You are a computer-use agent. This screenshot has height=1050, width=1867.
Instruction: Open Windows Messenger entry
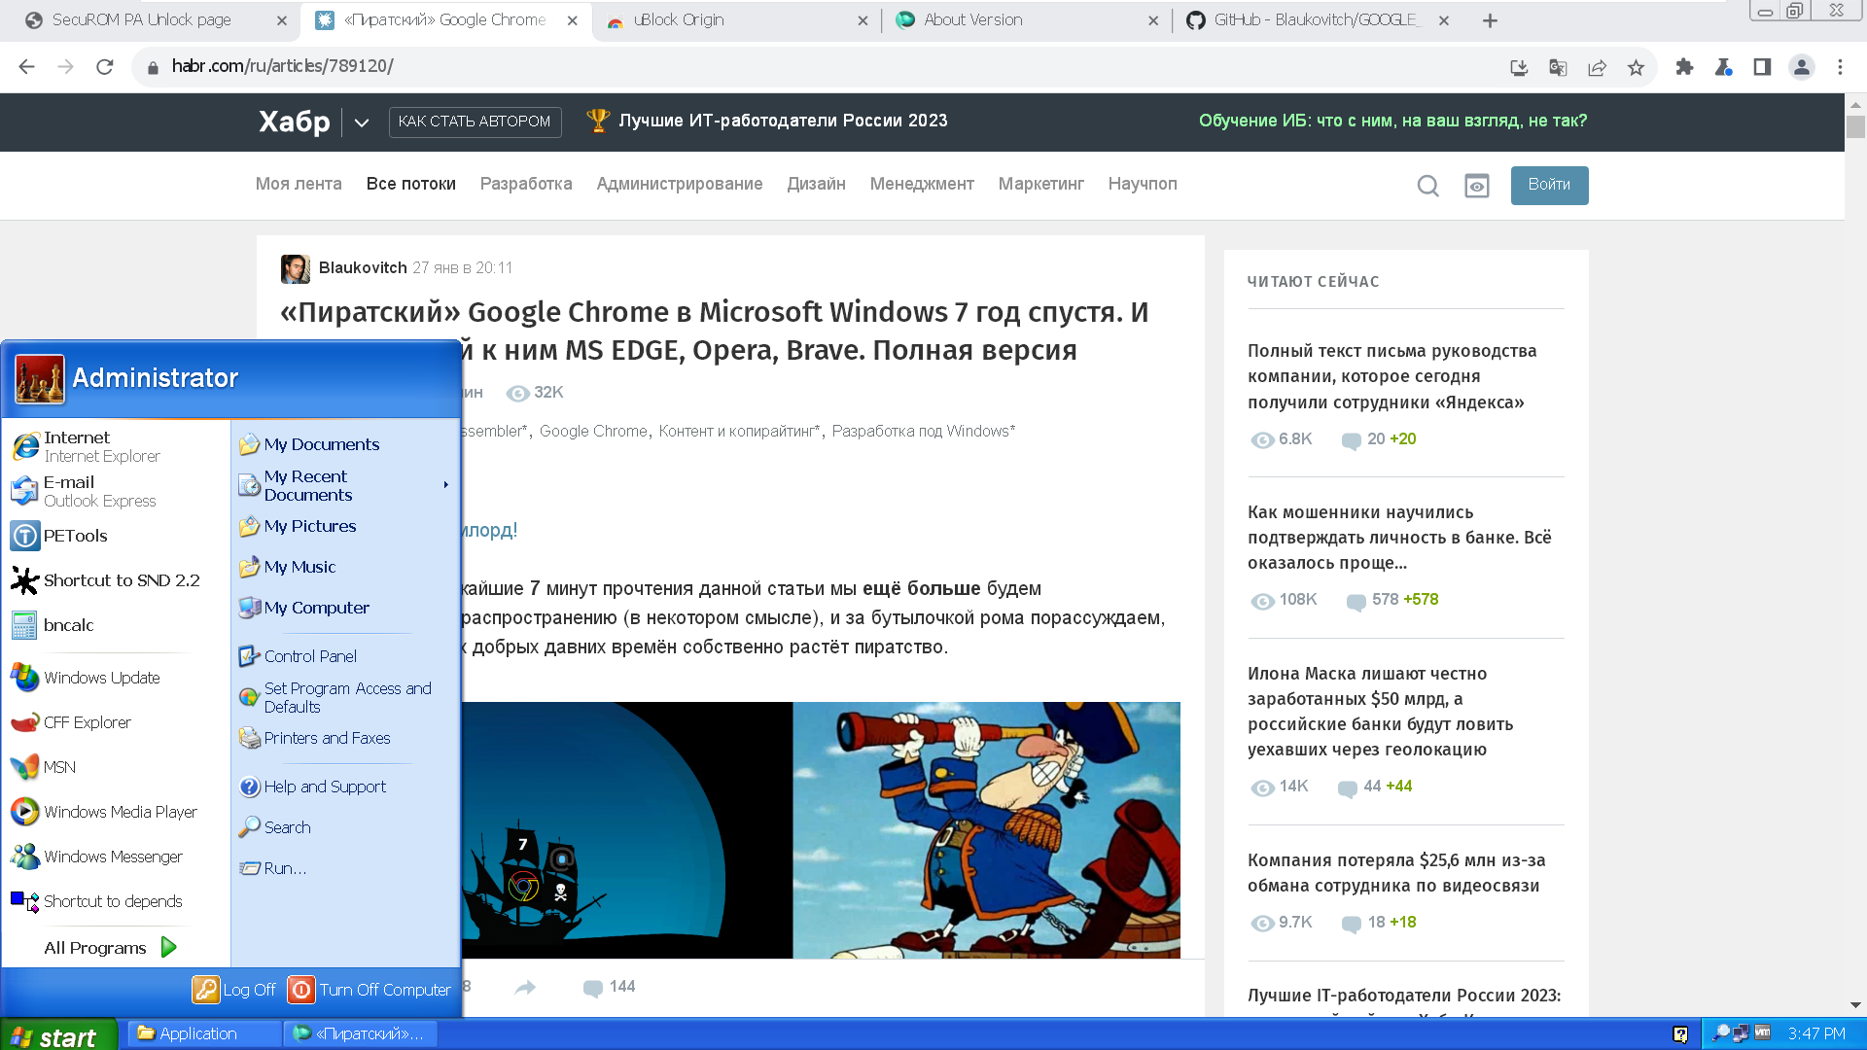[116, 857]
